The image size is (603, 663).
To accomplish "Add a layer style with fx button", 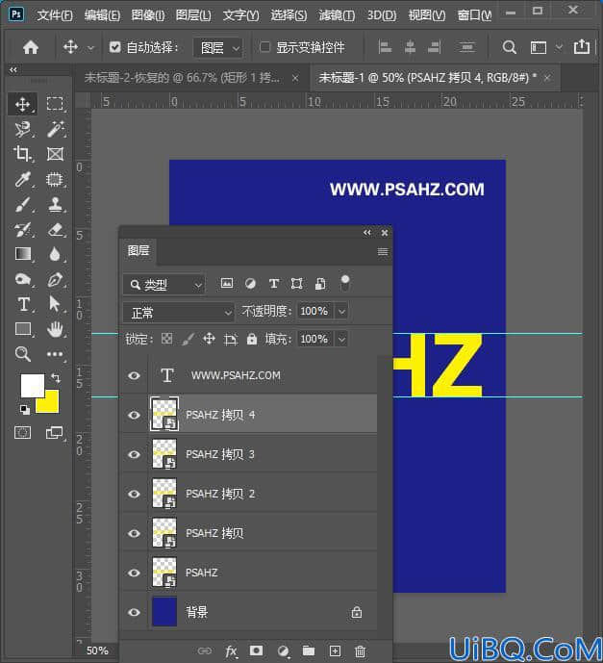I will [x=231, y=651].
